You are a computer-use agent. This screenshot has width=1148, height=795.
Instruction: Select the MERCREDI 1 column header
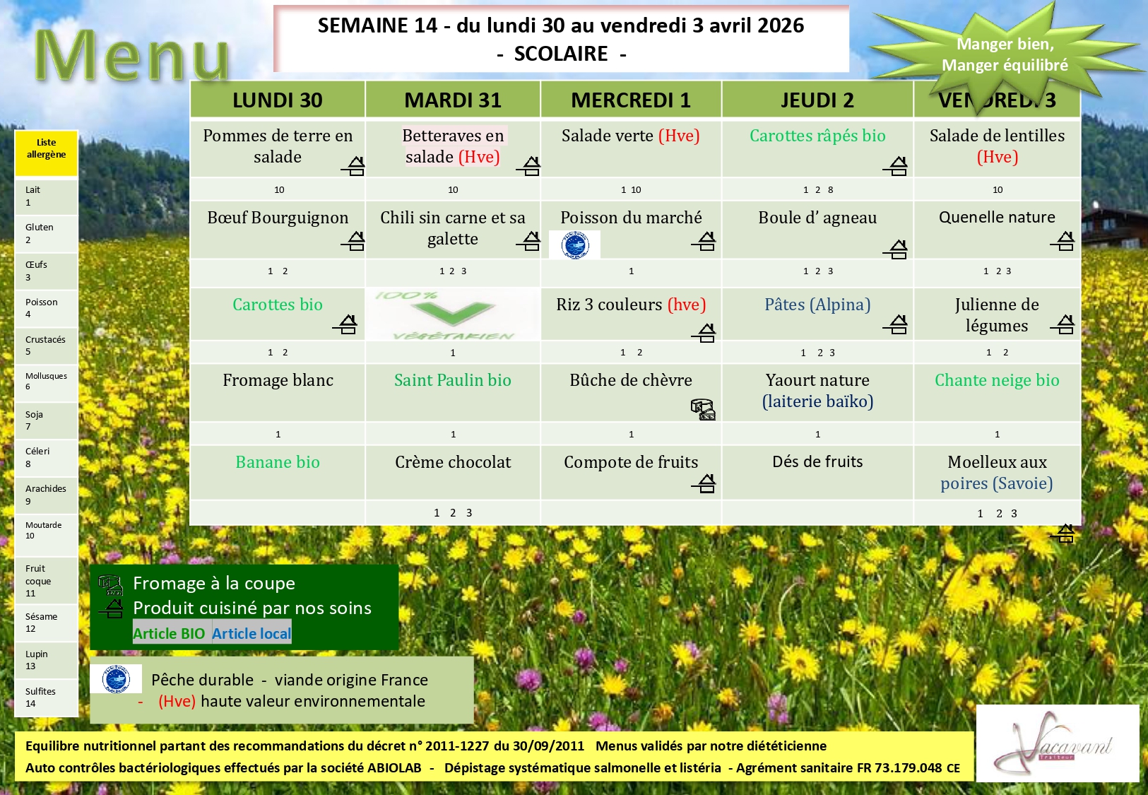point(631,100)
